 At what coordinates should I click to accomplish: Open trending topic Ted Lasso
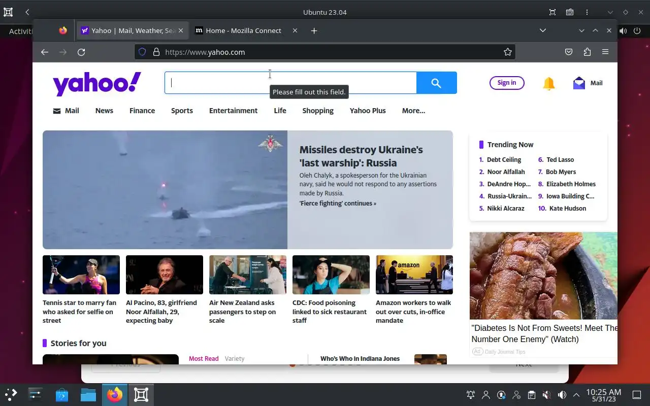point(560,159)
